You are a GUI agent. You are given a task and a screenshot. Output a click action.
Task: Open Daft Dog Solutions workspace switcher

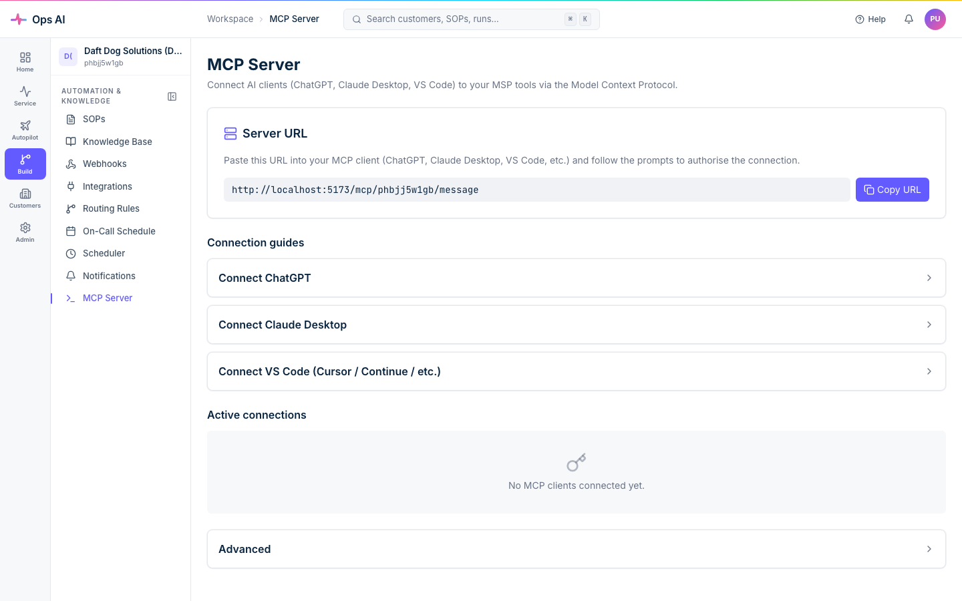coord(121,57)
